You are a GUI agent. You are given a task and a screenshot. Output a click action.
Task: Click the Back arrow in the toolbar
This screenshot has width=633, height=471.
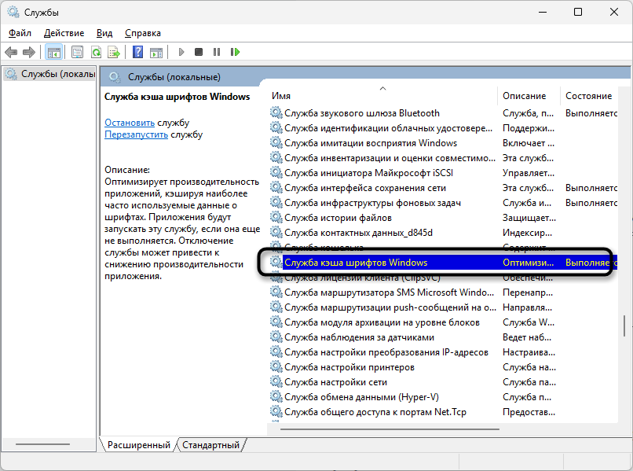(x=11, y=52)
